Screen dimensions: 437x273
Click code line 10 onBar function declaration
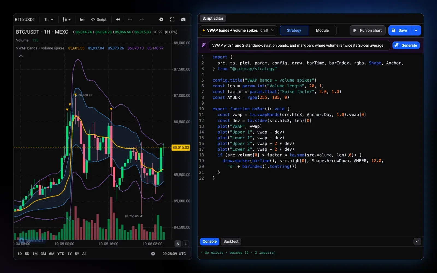(251, 109)
